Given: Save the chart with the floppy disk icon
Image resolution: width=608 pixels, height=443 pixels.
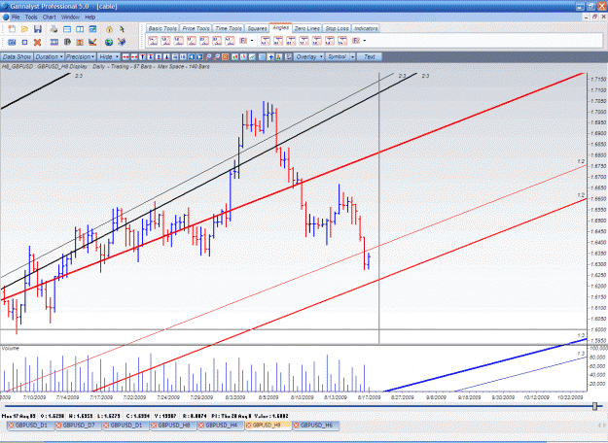Looking at the screenshot, I should pyautogui.click(x=38, y=29).
